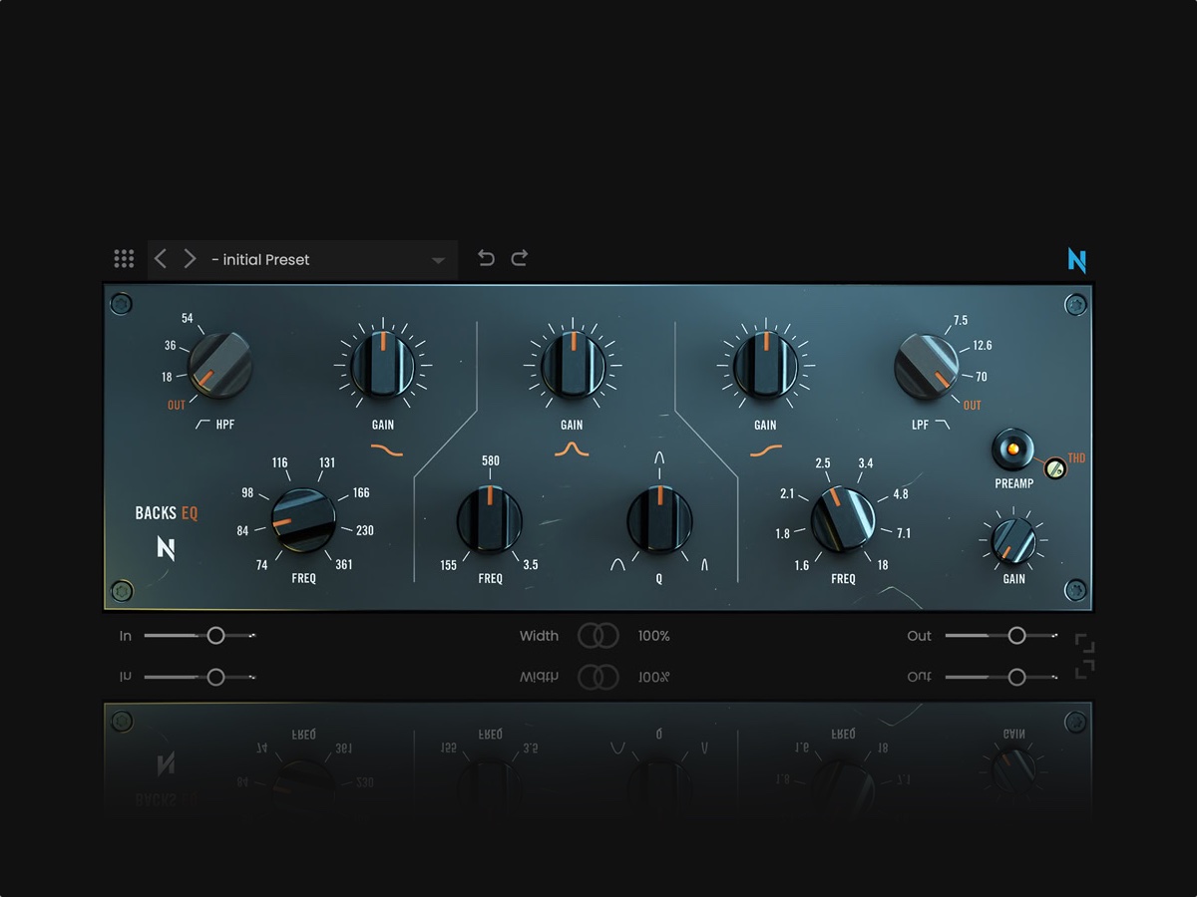Click the Width stereo circles icon
The image size is (1197, 897).
point(598,635)
